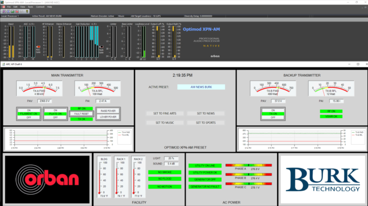Turn the main transmitter filament OFF

point(28,117)
